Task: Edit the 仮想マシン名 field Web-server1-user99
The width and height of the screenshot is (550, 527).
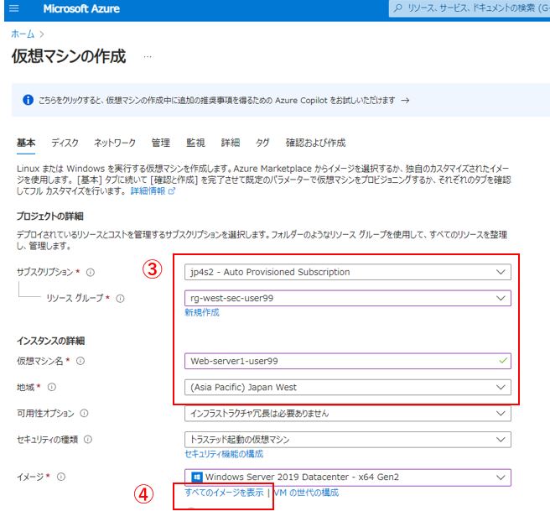Action: [348, 361]
